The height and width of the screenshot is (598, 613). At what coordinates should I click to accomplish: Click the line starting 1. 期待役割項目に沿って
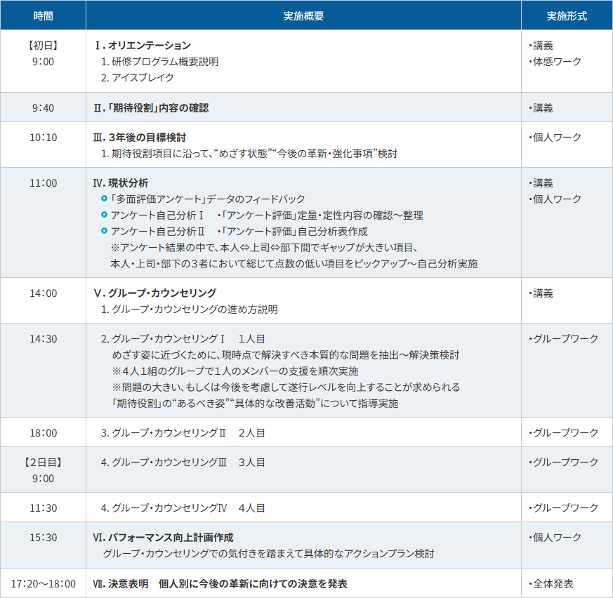pos(249,154)
